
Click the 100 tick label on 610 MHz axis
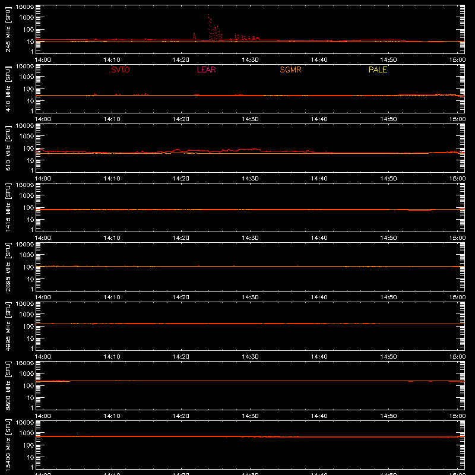tap(28, 148)
